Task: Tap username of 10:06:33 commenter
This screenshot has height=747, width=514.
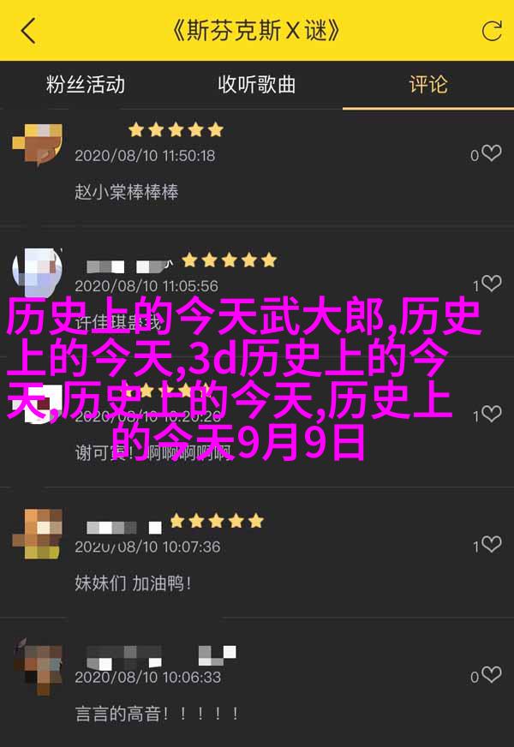Action: 161,656
